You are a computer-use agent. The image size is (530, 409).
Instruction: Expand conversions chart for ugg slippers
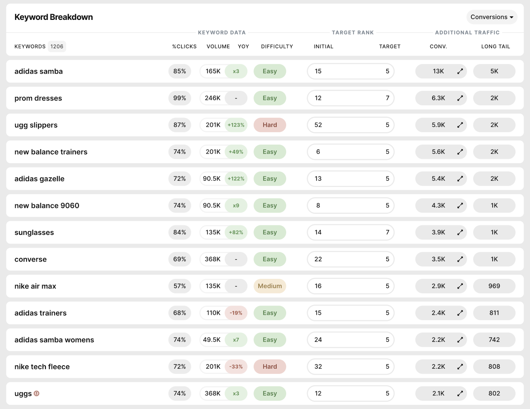point(460,125)
